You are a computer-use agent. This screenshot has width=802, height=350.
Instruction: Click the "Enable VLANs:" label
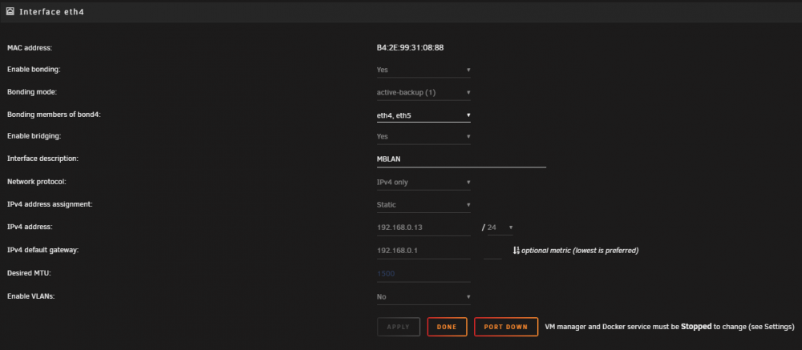click(x=30, y=296)
